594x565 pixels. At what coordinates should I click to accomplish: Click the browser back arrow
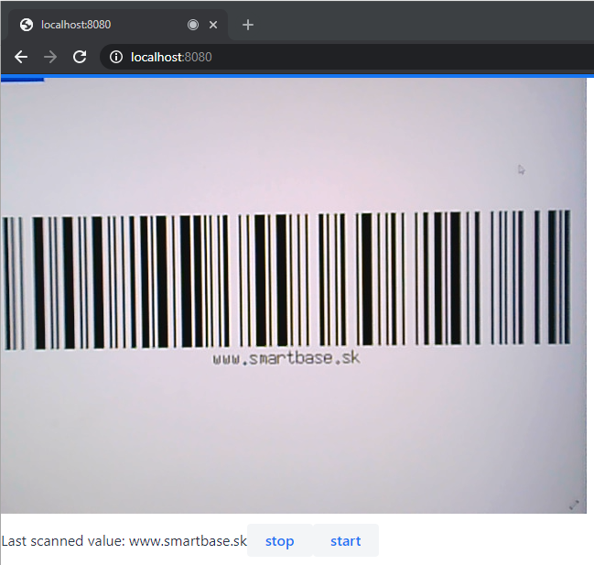click(x=21, y=57)
